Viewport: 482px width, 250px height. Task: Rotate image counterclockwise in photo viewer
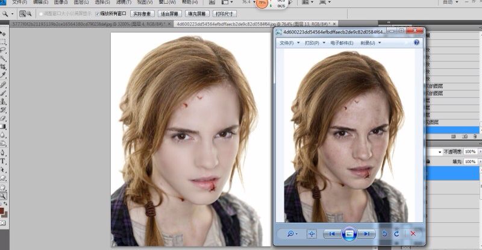(384, 234)
